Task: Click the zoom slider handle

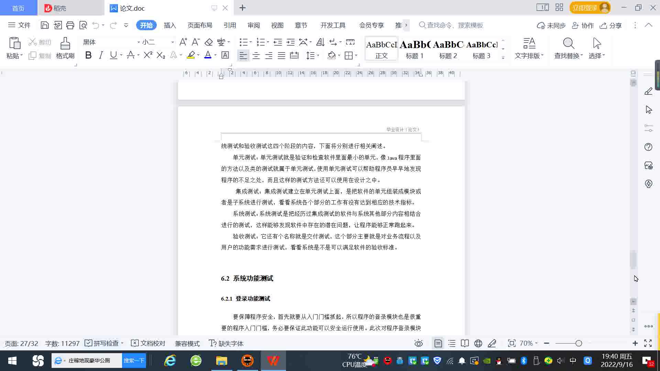Action: point(579,343)
